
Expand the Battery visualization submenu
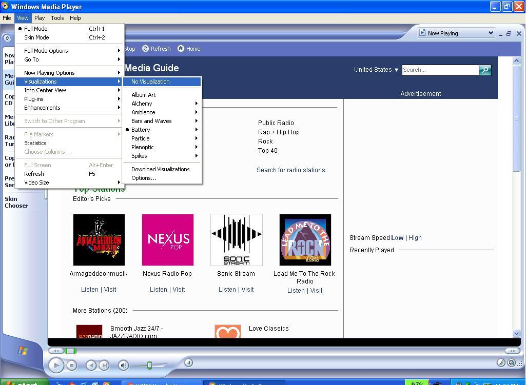pos(162,130)
